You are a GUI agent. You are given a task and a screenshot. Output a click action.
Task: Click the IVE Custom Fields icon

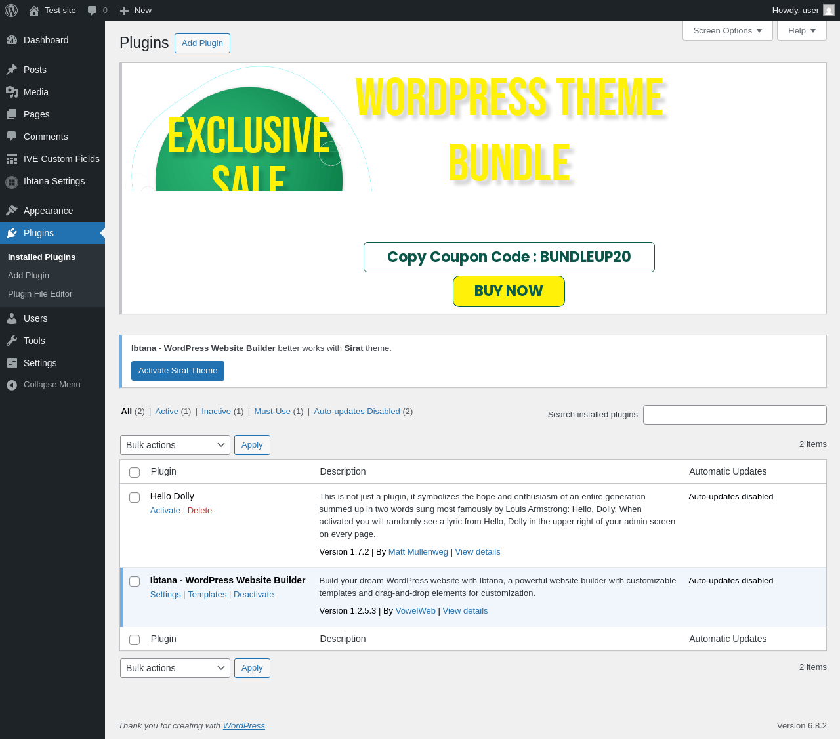12,159
